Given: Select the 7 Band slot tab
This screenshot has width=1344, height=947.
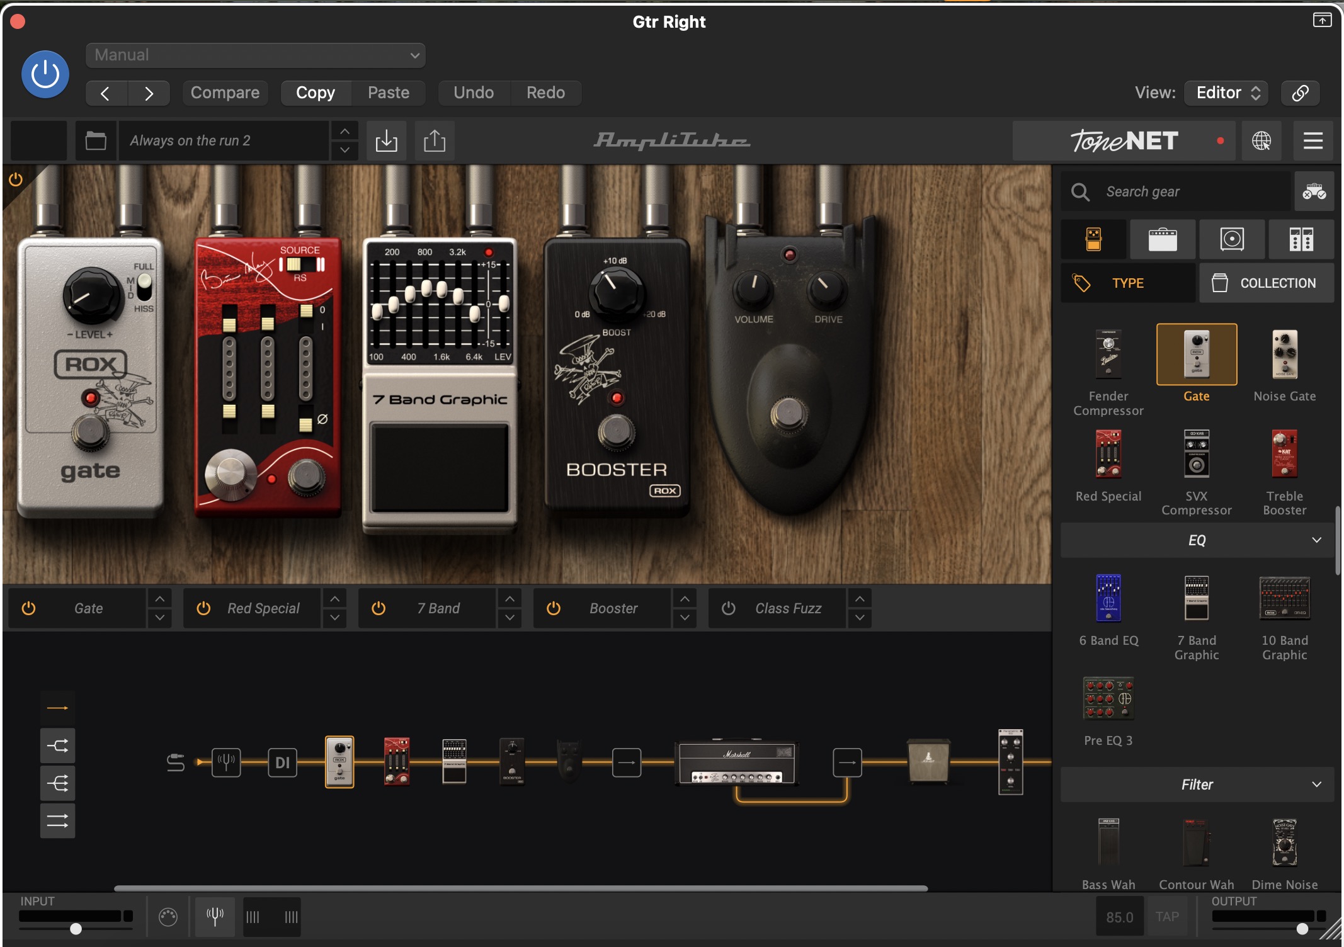Looking at the screenshot, I should point(438,608).
